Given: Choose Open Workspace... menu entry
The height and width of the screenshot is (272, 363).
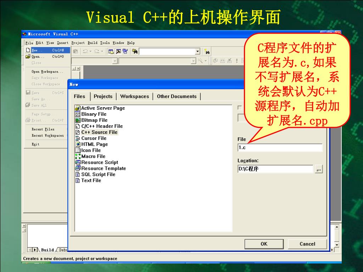Looking at the screenshot, I should tap(47, 72).
